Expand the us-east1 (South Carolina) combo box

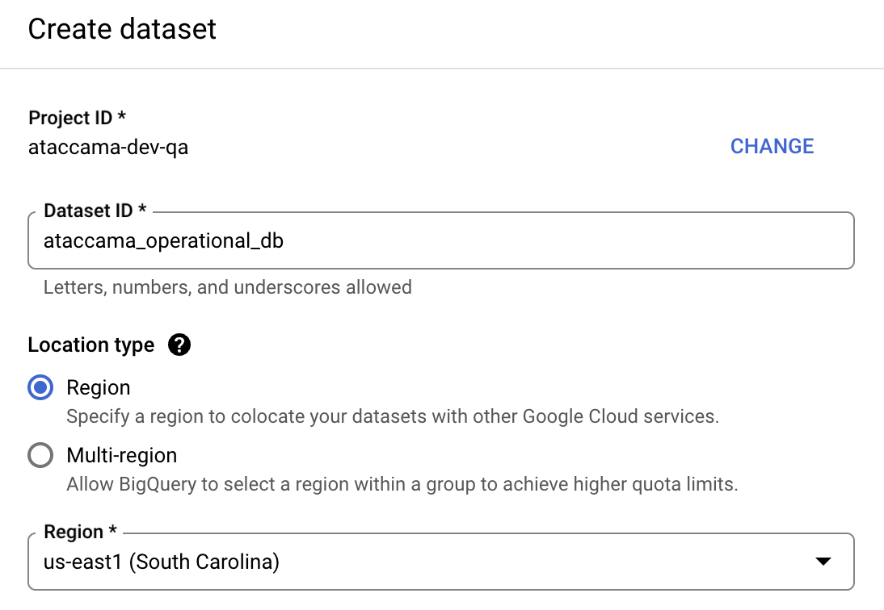(x=823, y=561)
